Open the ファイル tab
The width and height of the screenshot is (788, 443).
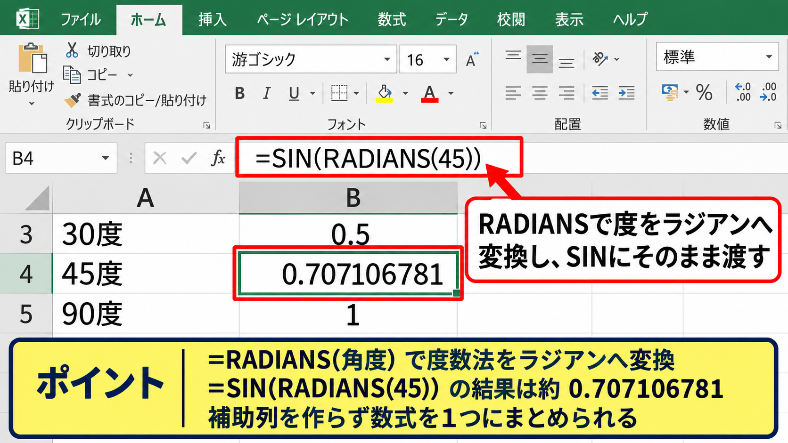click(x=81, y=19)
